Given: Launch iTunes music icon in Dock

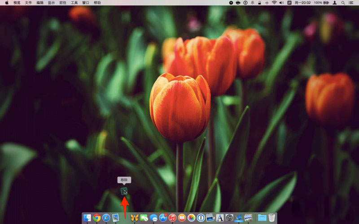Looking at the screenshot, I should pyautogui.click(x=172, y=218).
